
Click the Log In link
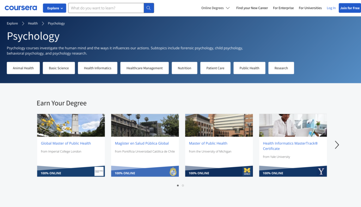click(x=331, y=8)
